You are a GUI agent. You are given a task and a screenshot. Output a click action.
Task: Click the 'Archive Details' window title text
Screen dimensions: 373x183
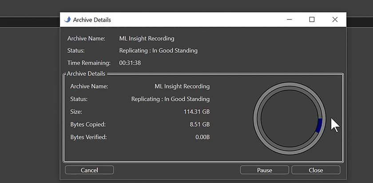coord(92,20)
